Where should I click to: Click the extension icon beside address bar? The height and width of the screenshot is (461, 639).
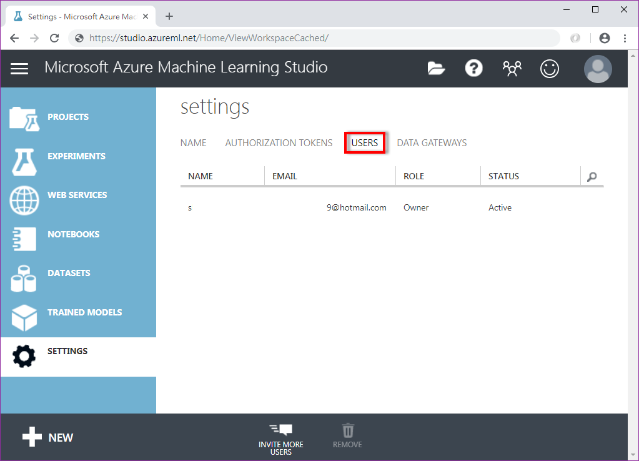click(x=575, y=38)
